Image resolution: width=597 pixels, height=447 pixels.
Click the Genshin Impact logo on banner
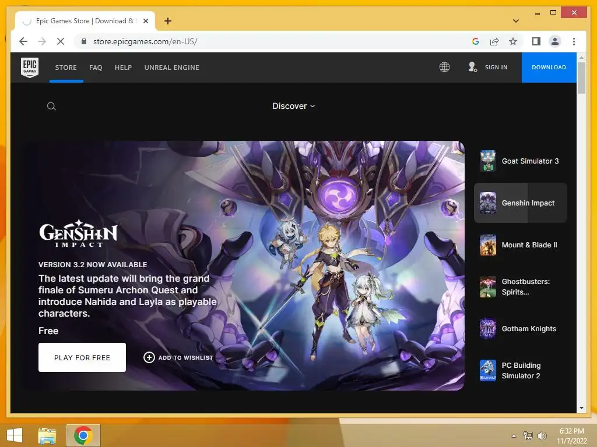point(78,233)
